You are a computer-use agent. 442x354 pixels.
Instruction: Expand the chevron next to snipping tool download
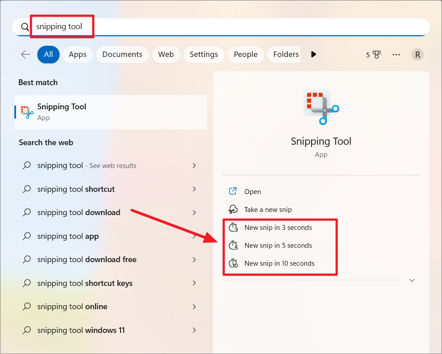tap(194, 212)
